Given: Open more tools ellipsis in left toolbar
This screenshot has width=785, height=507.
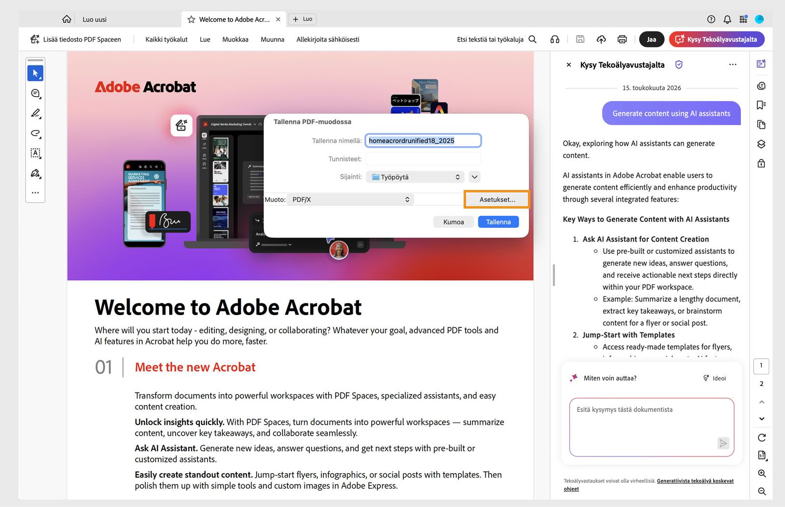Looking at the screenshot, I should [35, 193].
